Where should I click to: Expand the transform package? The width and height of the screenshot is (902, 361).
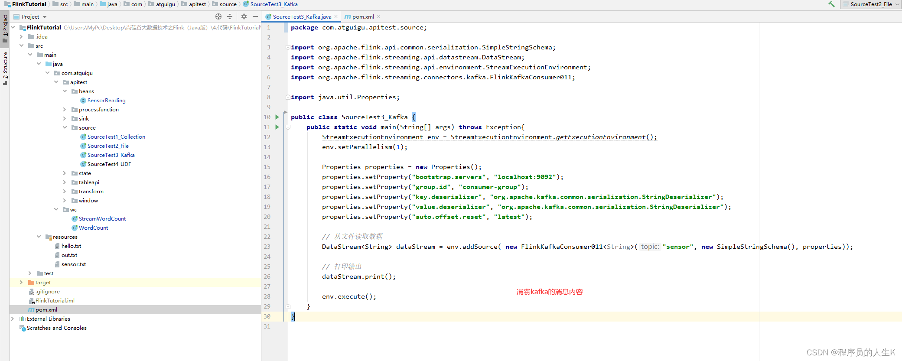[x=65, y=192]
